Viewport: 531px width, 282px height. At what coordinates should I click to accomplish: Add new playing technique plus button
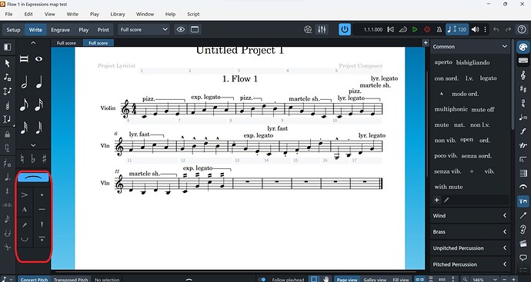click(437, 200)
